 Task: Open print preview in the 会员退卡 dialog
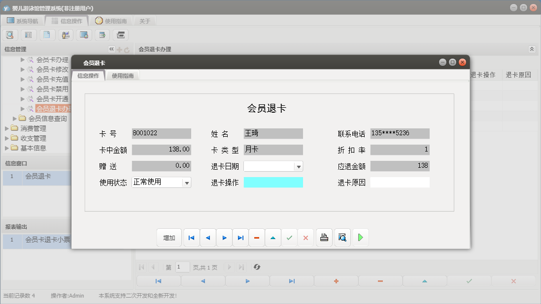pos(342,237)
